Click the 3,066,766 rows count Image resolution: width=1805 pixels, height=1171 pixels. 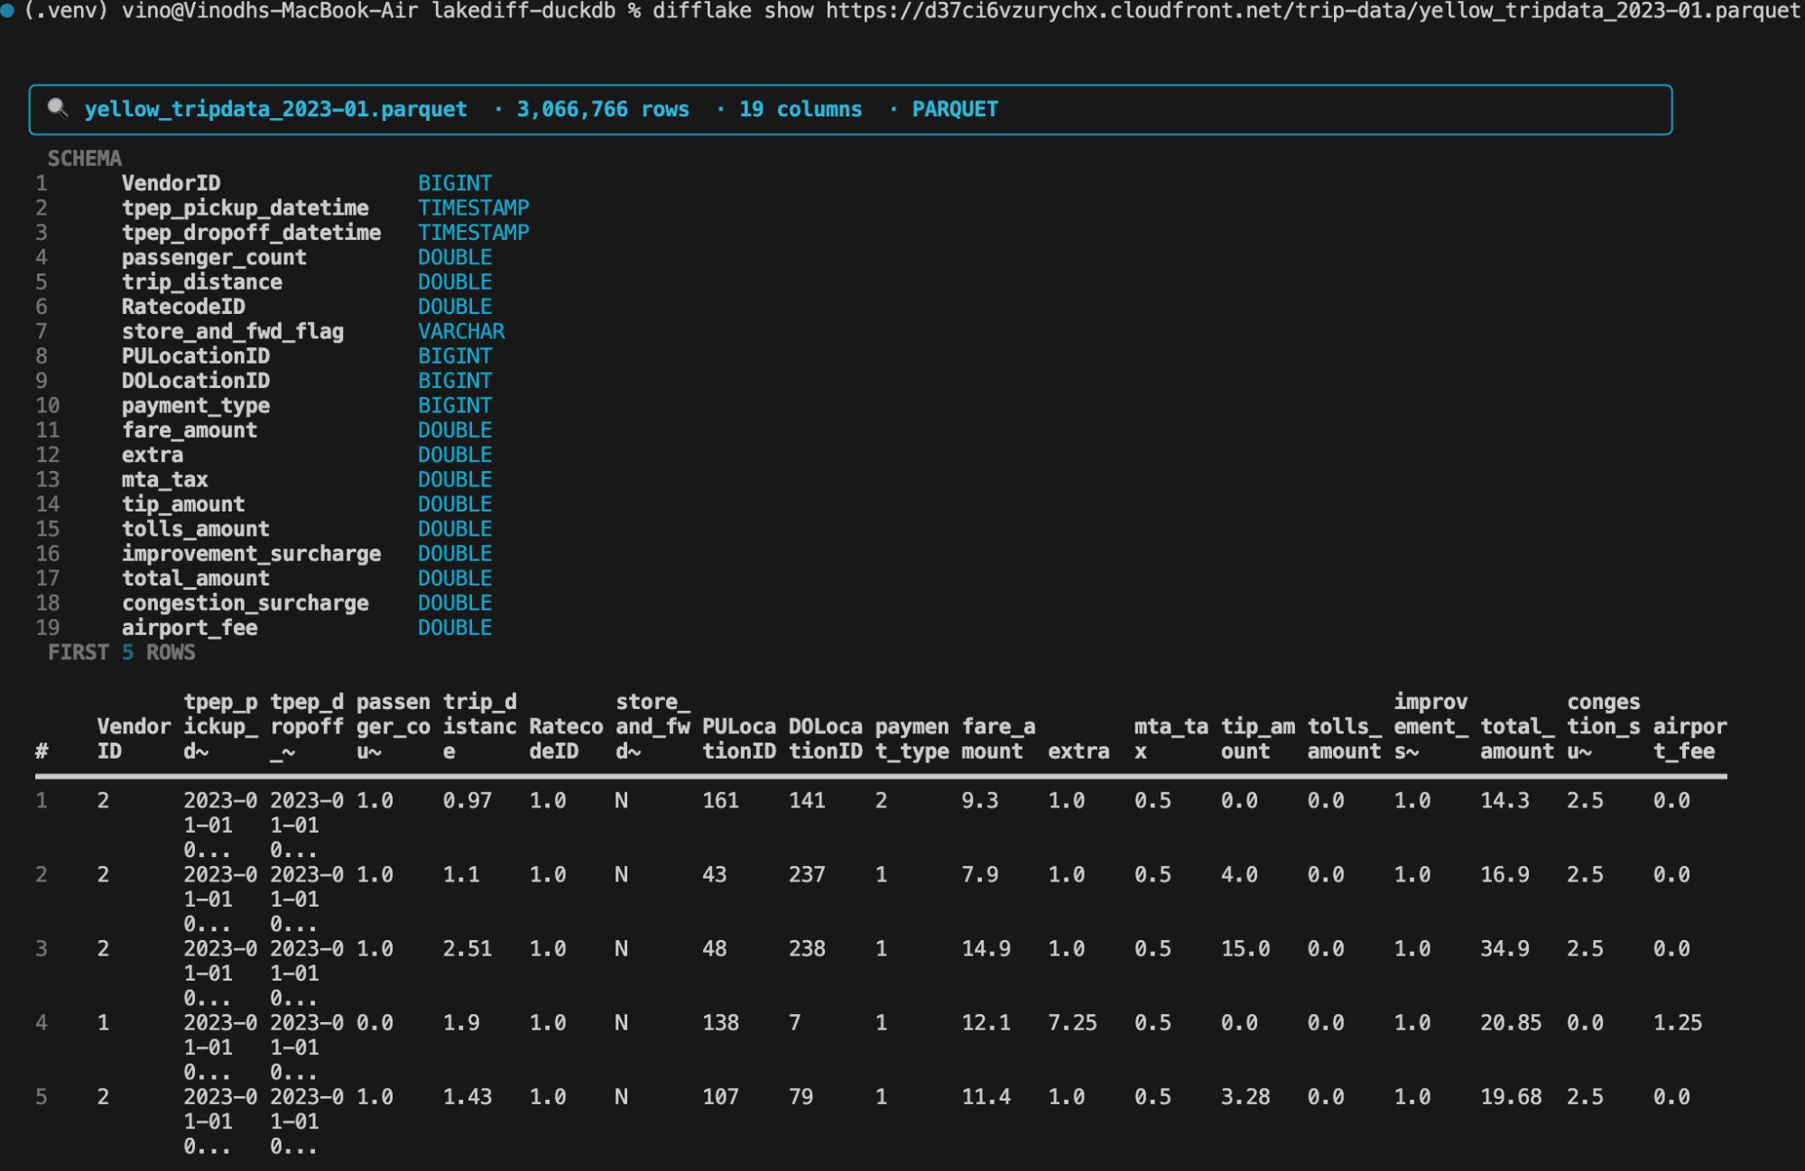(603, 109)
